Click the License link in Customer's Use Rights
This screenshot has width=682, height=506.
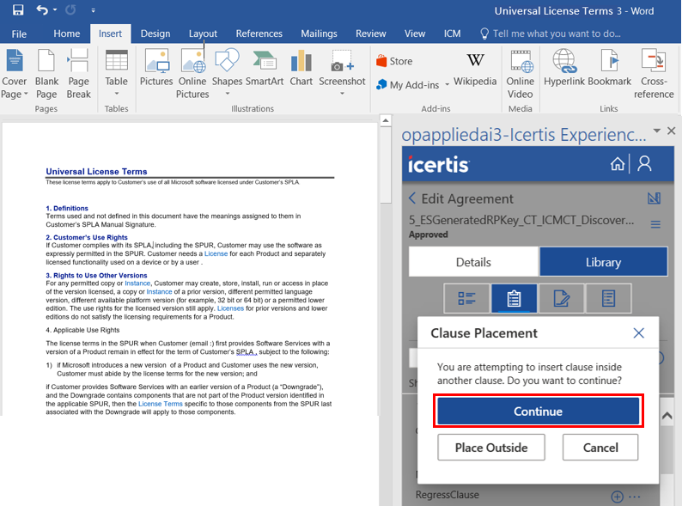coord(216,253)
